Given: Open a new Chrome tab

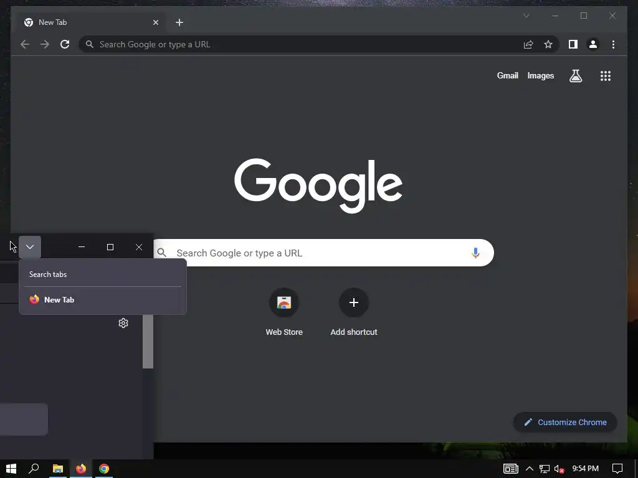Looking at the screenshot, I should [179, 22].
